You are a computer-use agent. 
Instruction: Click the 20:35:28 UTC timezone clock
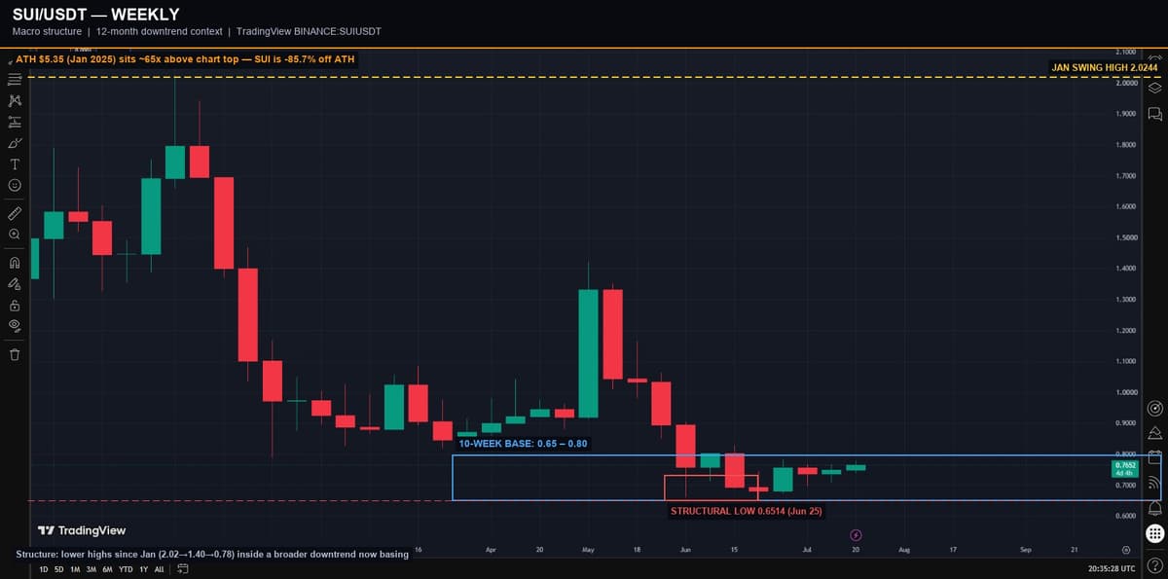[1112, 568]
